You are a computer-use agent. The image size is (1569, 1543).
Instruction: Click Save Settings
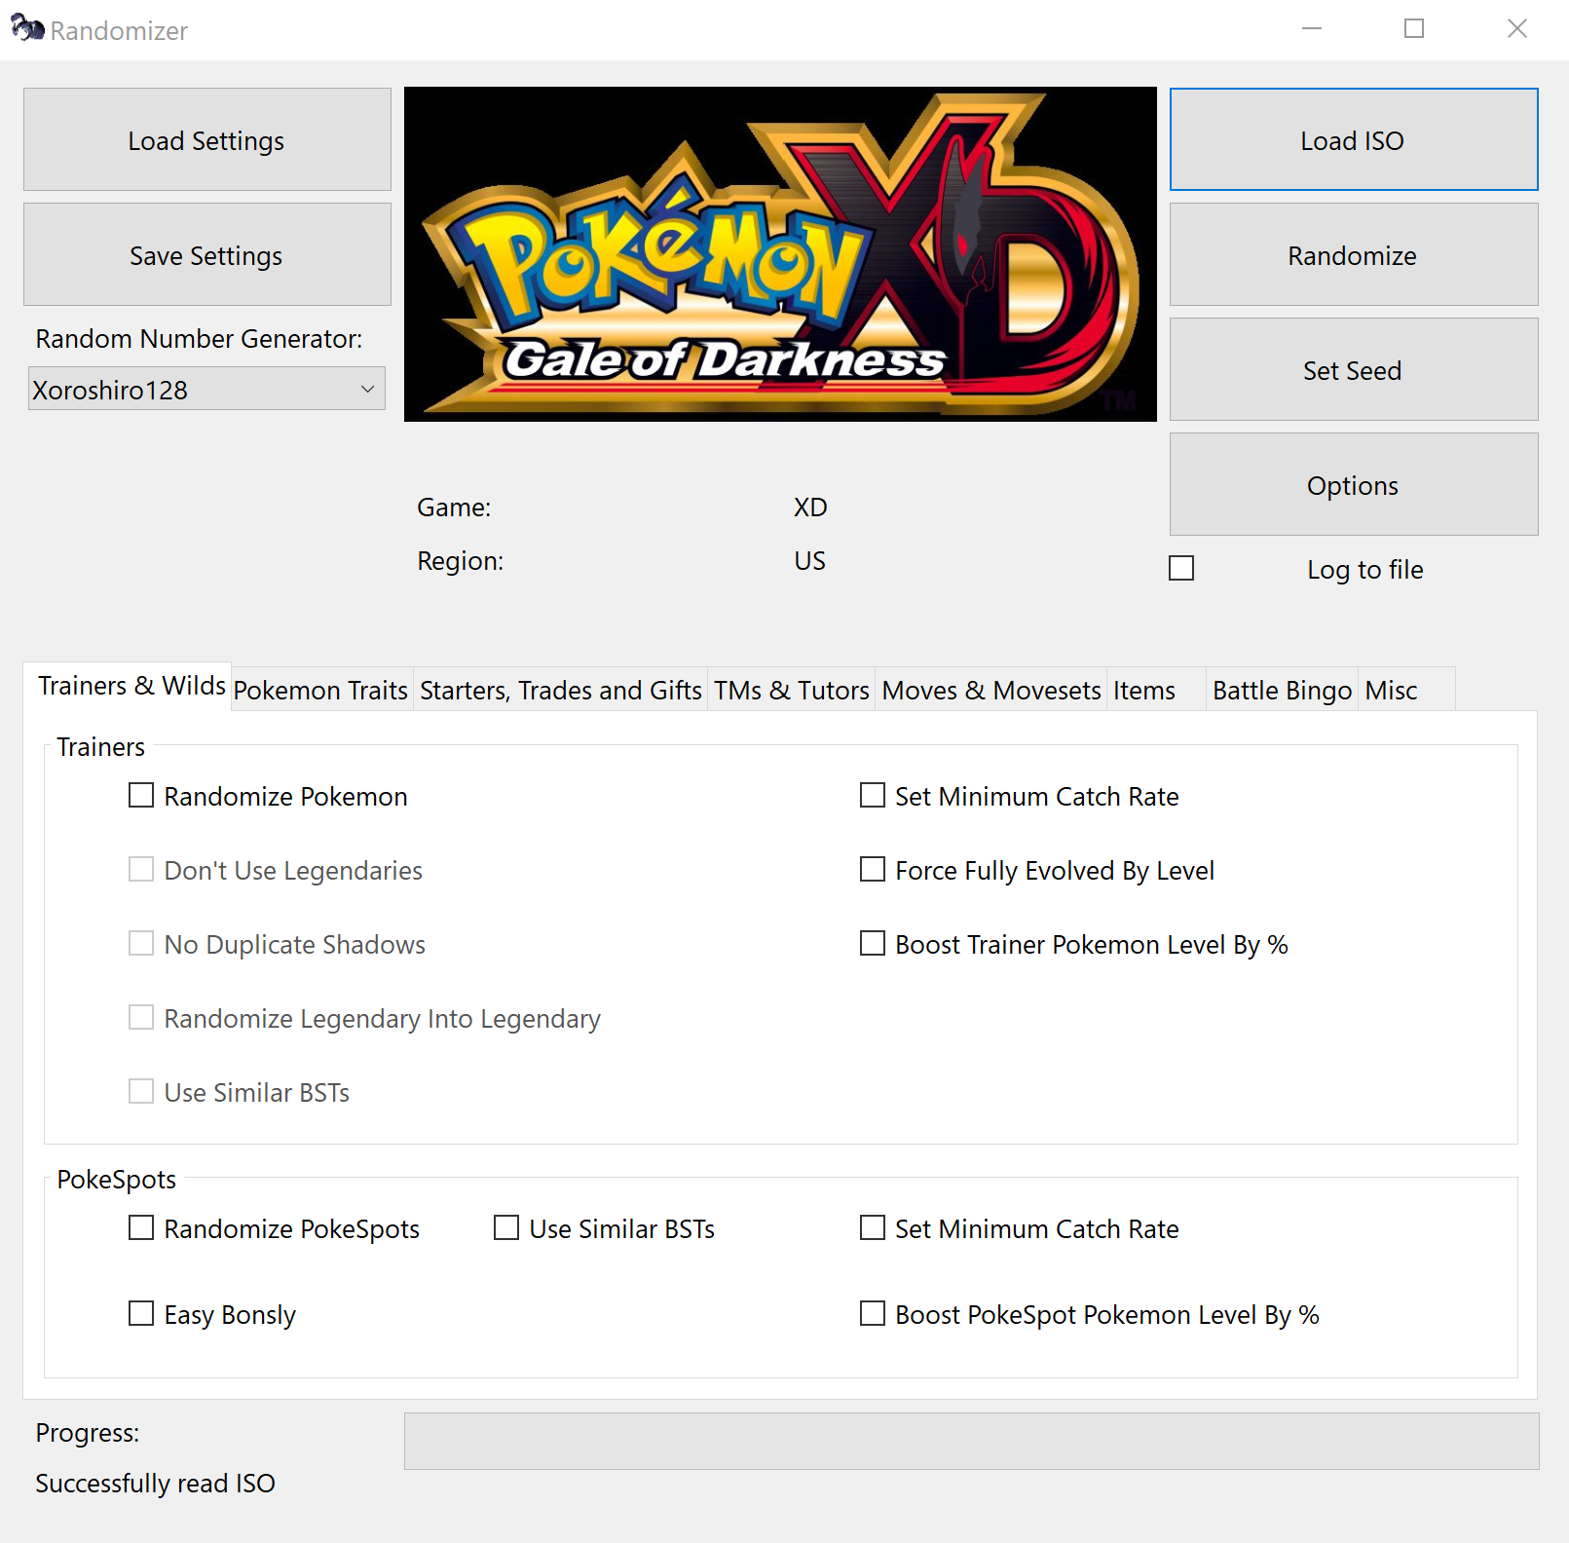pyautogui.click(x=206, y=255)
